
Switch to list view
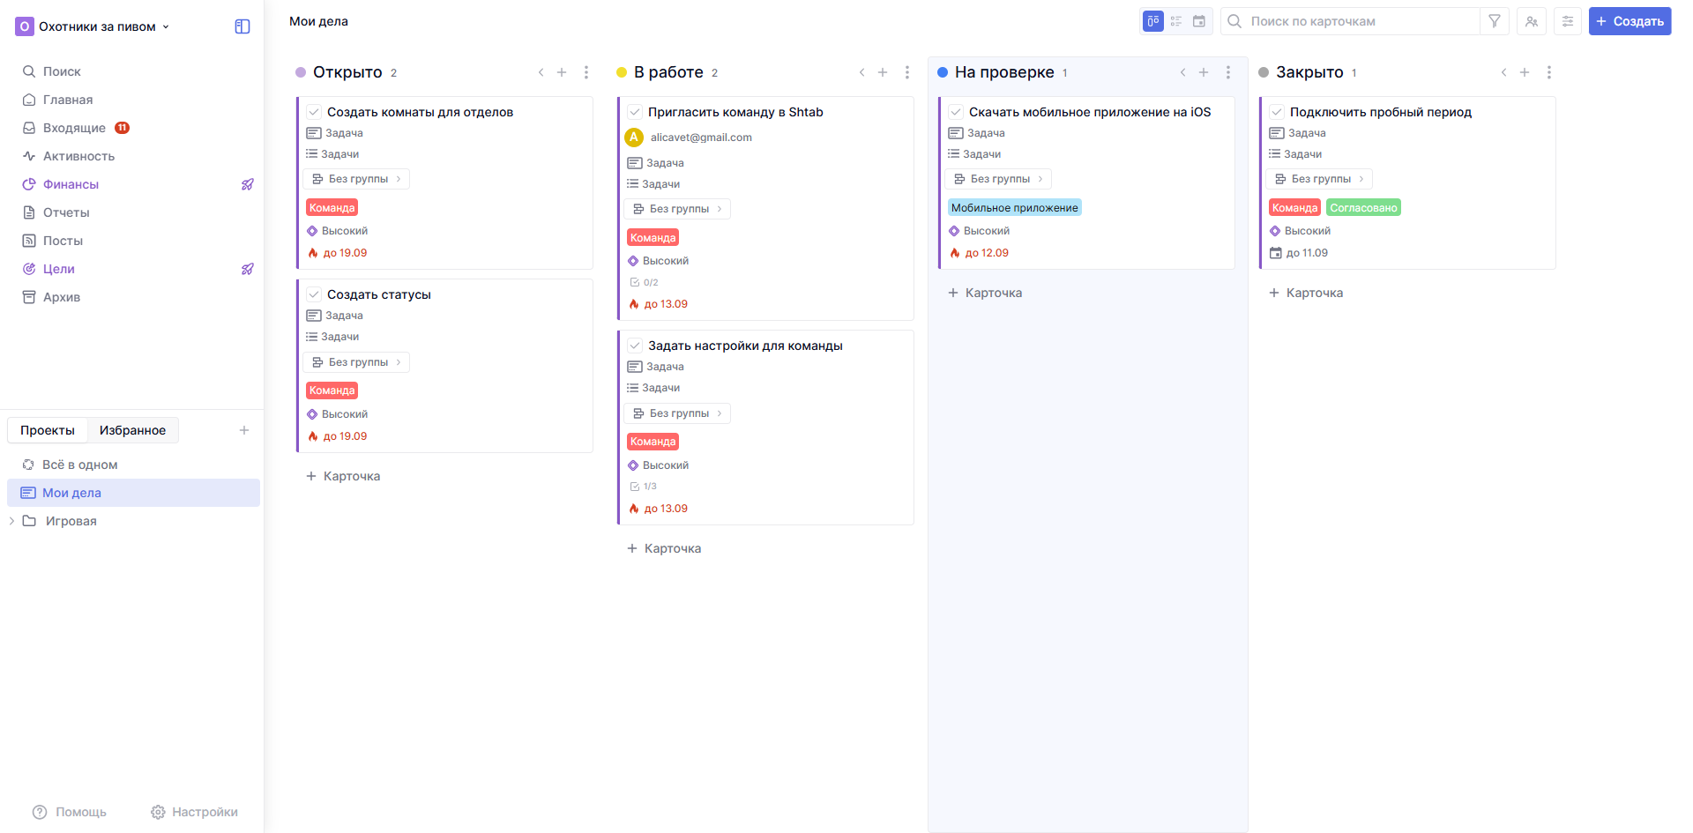(1176, 21)
